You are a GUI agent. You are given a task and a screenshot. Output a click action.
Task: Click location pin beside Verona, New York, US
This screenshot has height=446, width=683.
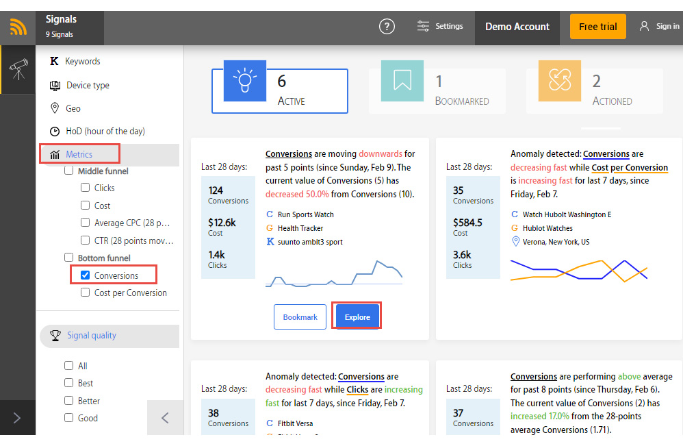click(x=515, y=242)
